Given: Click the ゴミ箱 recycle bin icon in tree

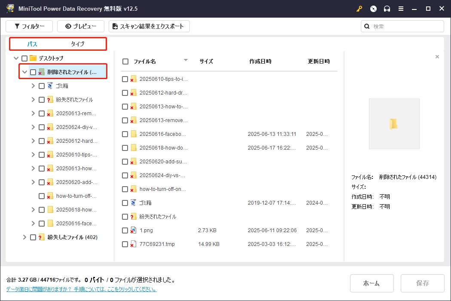Looking at the screenshot, I should pos(50,86).
